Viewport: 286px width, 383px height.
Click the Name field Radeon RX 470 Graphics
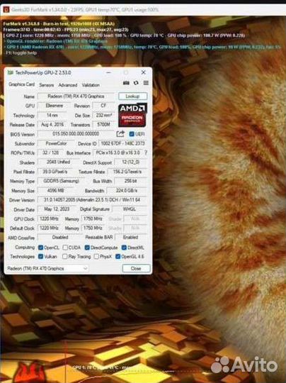pos(76,96)
